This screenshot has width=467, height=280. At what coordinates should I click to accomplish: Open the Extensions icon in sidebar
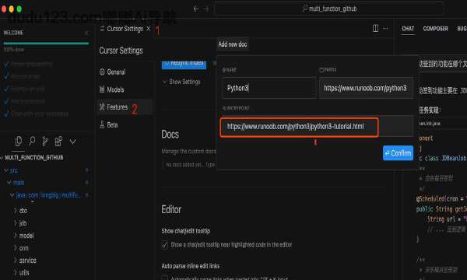pos(58,142)
